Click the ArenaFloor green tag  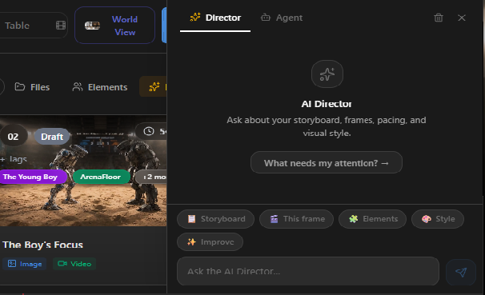101,177
